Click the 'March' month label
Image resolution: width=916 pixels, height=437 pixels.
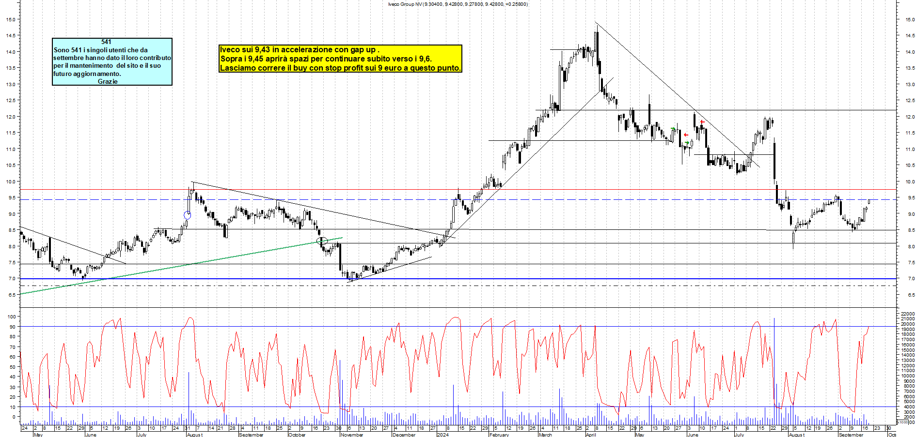pos(545,435)
